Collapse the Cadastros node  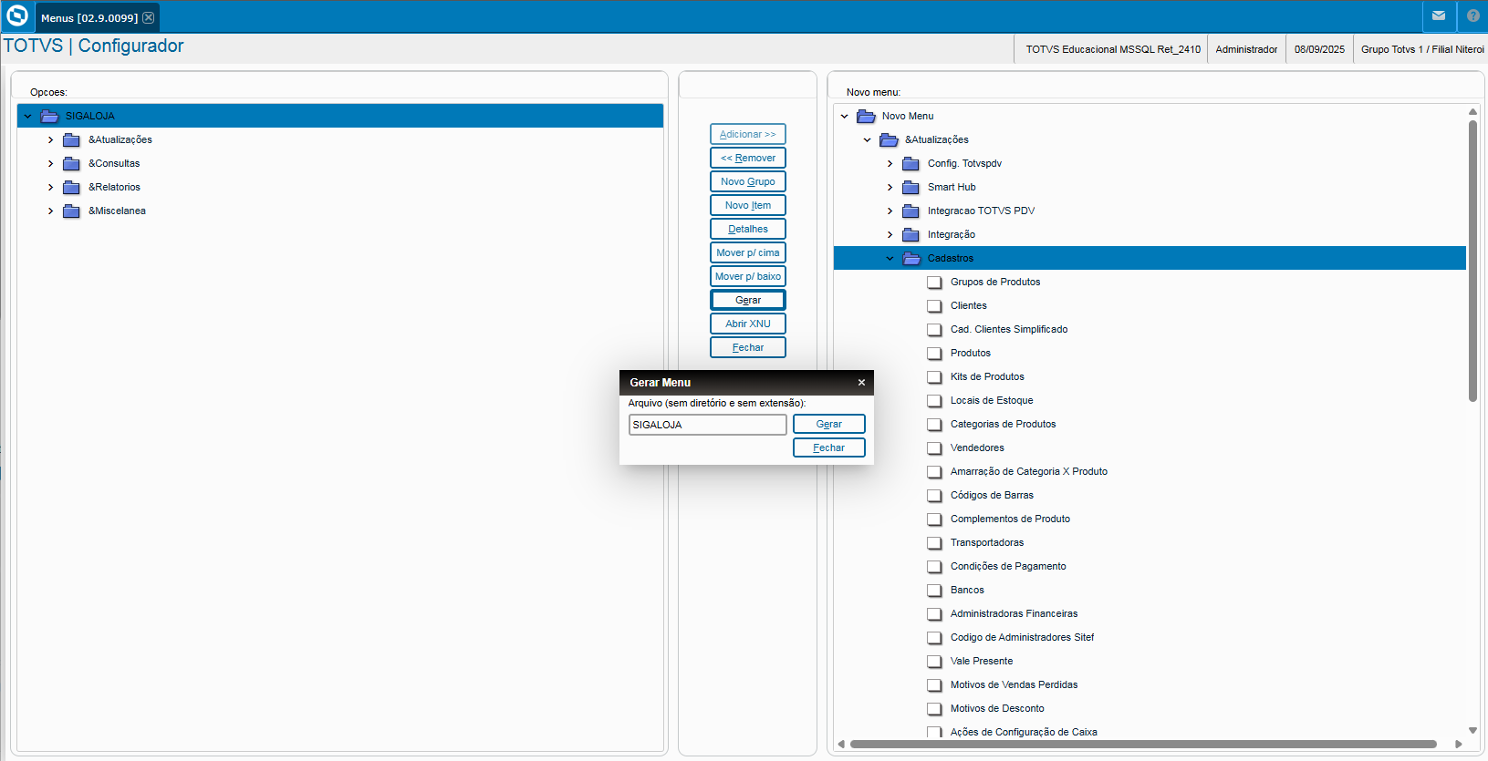coord(890,258)
